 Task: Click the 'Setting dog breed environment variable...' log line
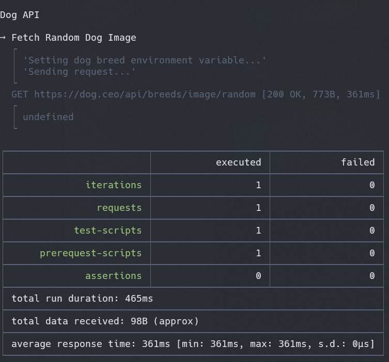pos(144,60)
